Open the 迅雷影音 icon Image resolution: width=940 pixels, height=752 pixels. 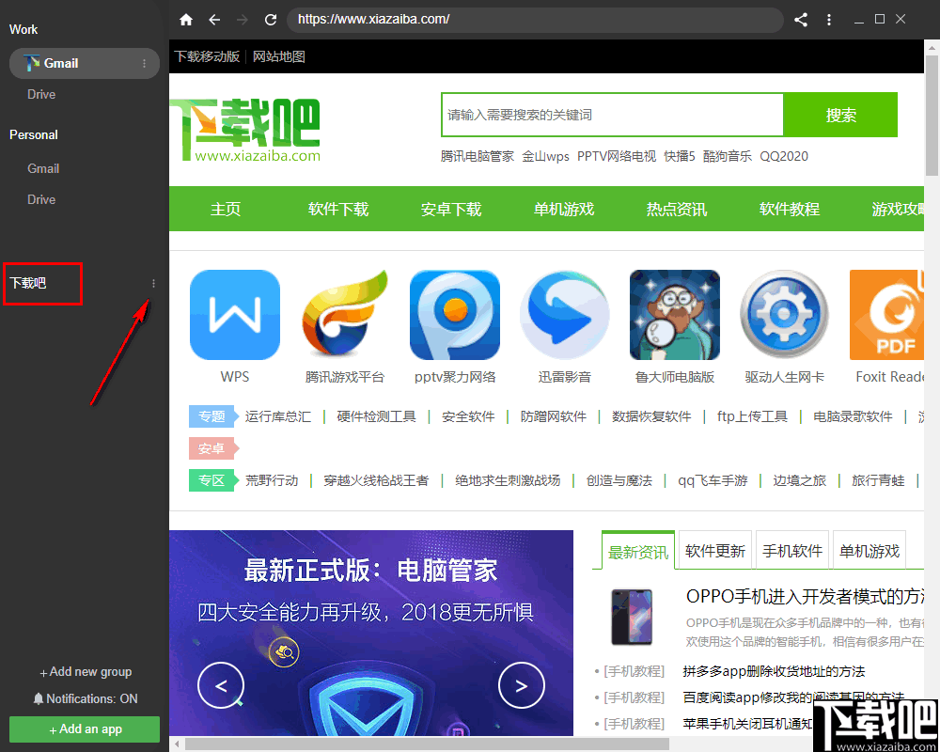click(565, 315)
